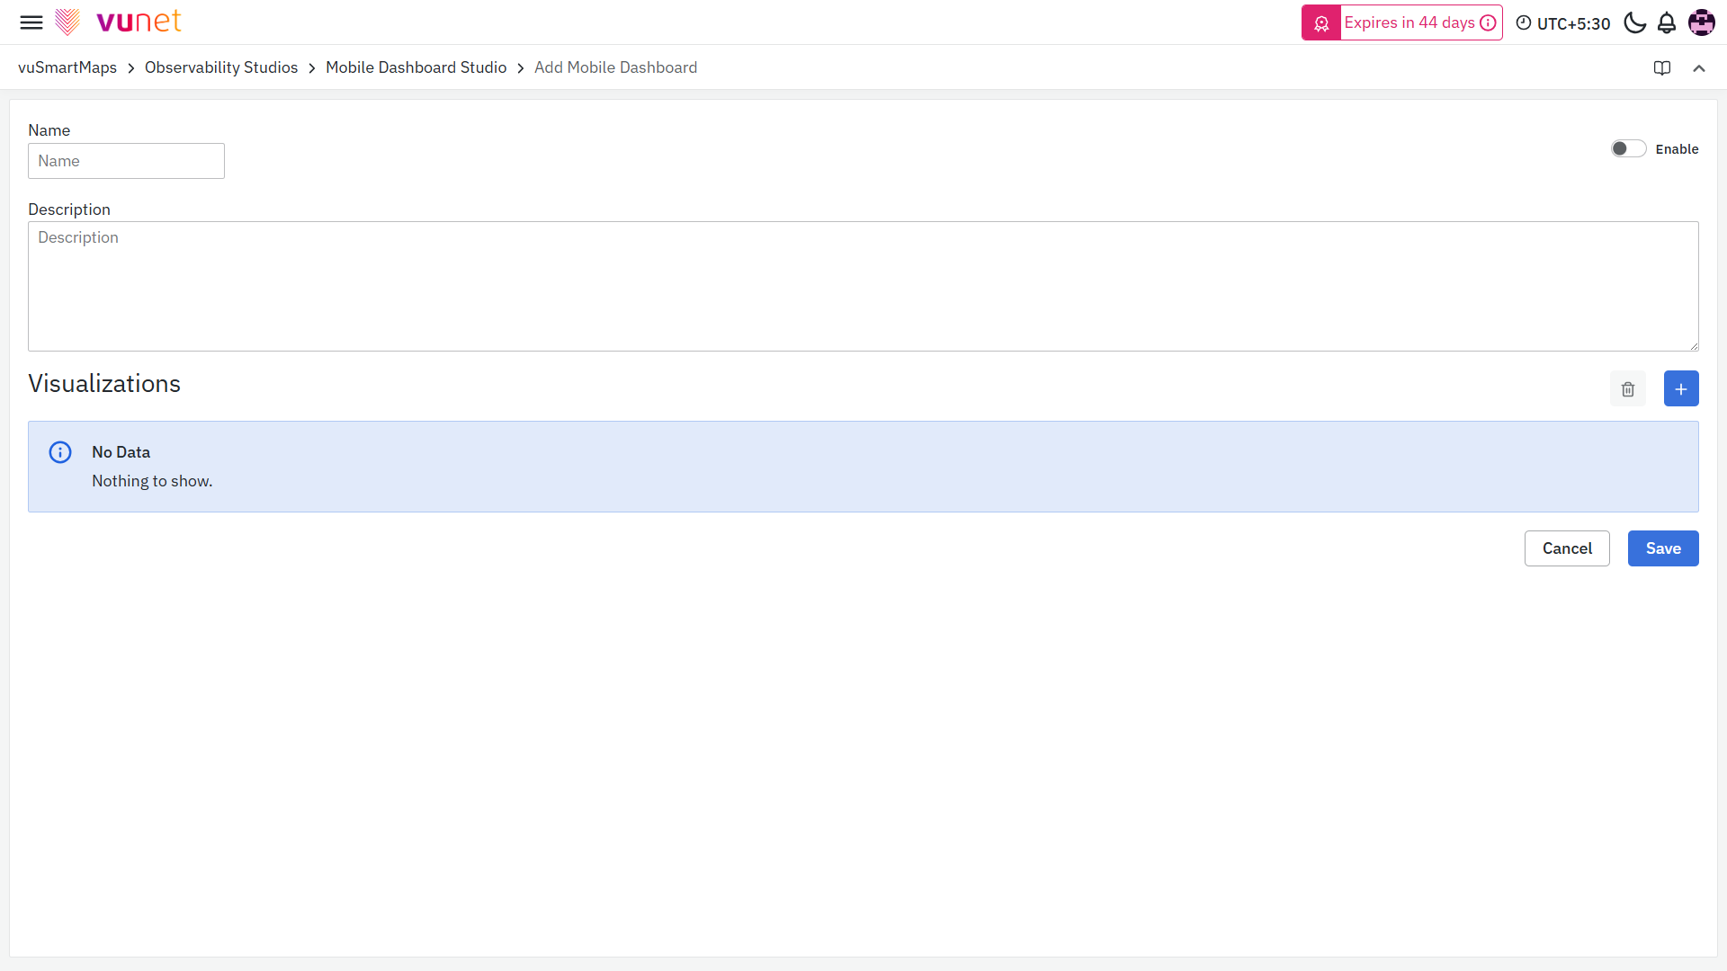The height and width of the screenshot is (971, 1727).
Task: Add a visualization with plus button
Action: [x=1680, y=389]
